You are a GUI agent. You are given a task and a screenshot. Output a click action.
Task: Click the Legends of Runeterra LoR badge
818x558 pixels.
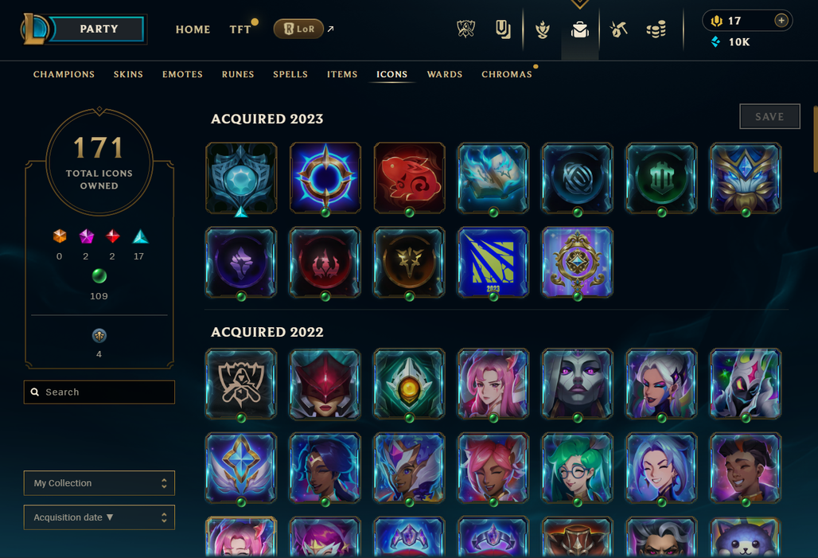click(x=298, y=29)
